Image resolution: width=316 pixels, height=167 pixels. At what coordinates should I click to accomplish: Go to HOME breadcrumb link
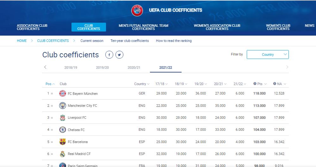tap(22, 41)
